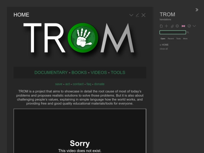The height and width of the screenshot is (153, 204).
Task: Follow the faq link
Action: 89,84
